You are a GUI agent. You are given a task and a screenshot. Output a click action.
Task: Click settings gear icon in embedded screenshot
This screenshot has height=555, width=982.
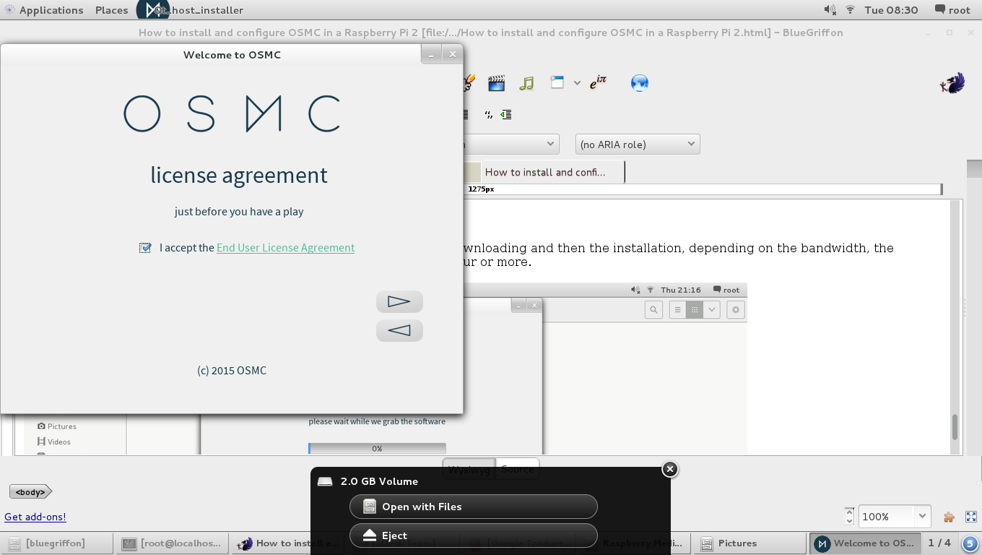[x=736, y=310]
